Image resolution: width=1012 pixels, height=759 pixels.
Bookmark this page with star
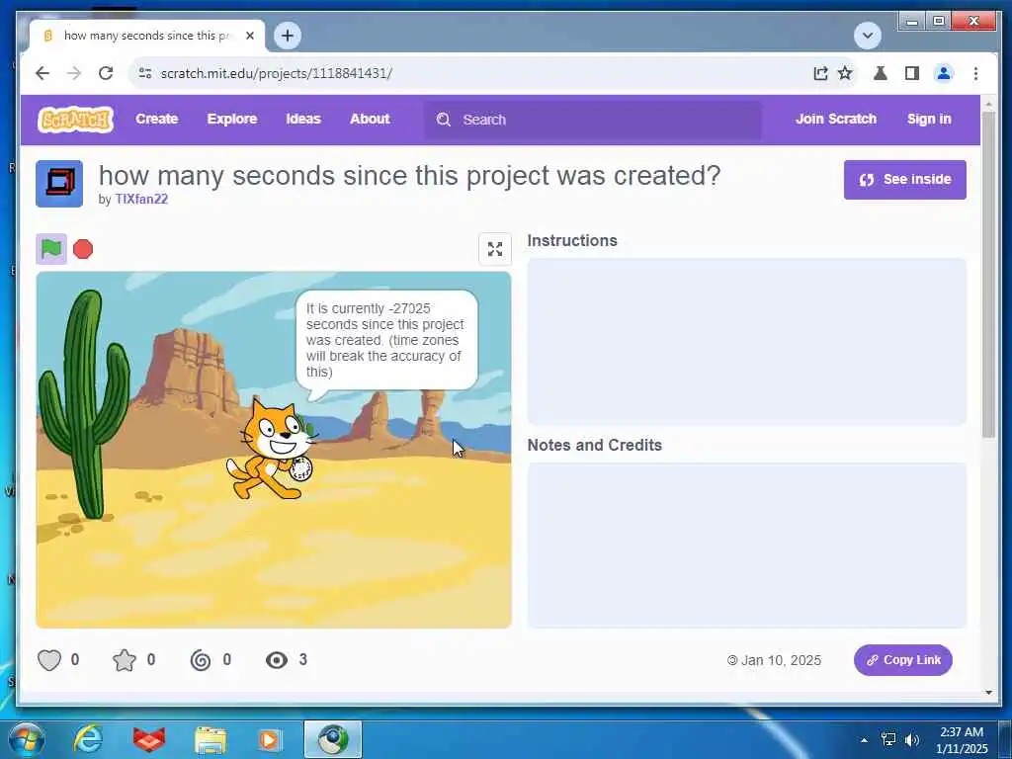(845, 73)
